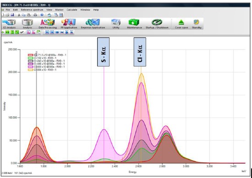Click the Cl - Kα marker label
Viewport: 252px width, 178px height.
140,52
